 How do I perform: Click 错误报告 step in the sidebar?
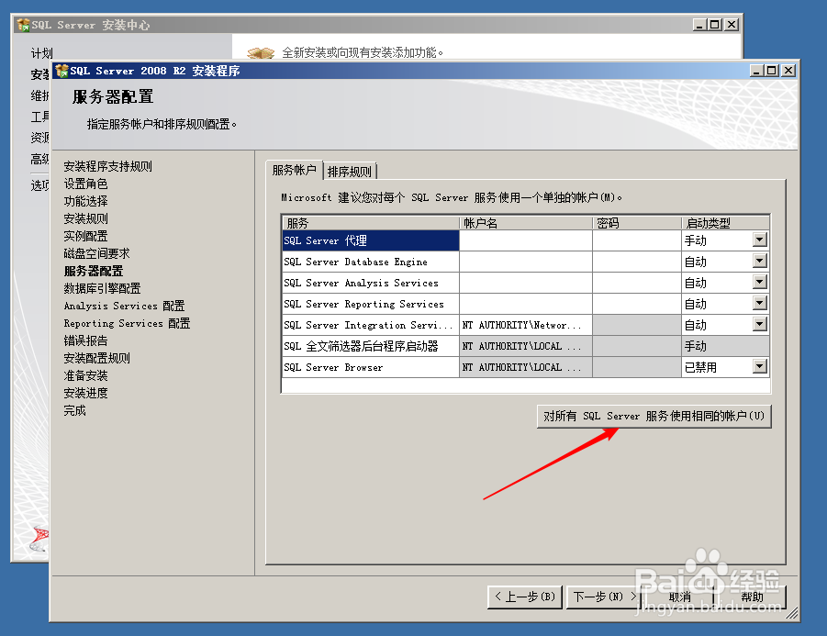tap(85, 340)
